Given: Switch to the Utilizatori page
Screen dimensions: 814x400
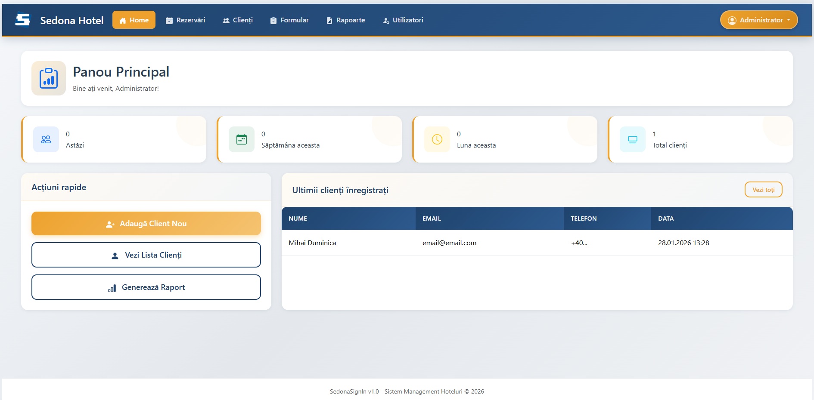Looking at the screenshot, I should click(403, 20).
